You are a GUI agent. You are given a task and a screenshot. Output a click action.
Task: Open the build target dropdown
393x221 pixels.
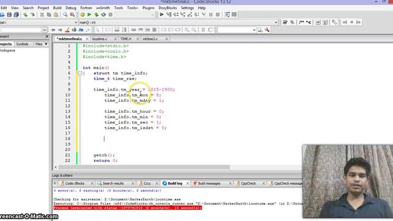tap(152, 15)
